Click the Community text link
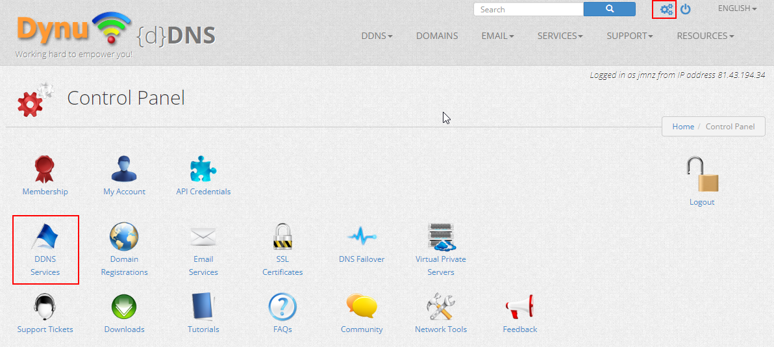 point(362,329)
